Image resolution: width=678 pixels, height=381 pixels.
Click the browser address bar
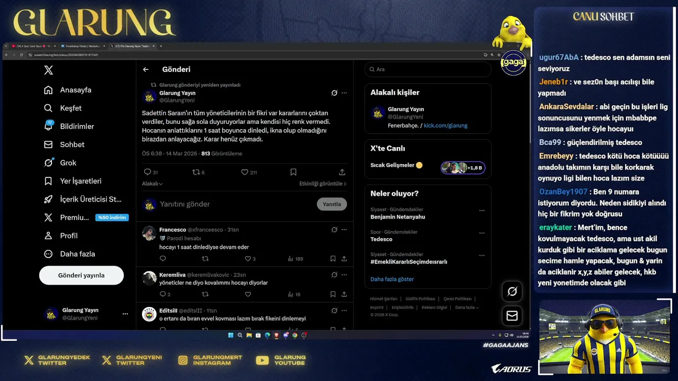pos(254,55)
